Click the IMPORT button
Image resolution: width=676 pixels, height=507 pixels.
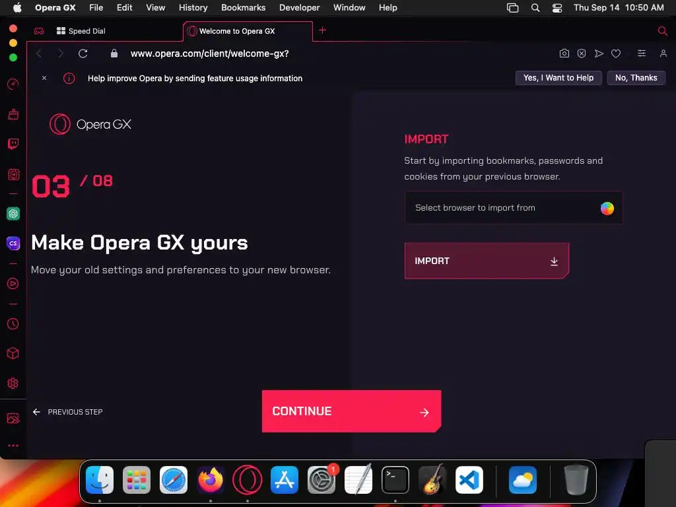[x=487, y=261]
